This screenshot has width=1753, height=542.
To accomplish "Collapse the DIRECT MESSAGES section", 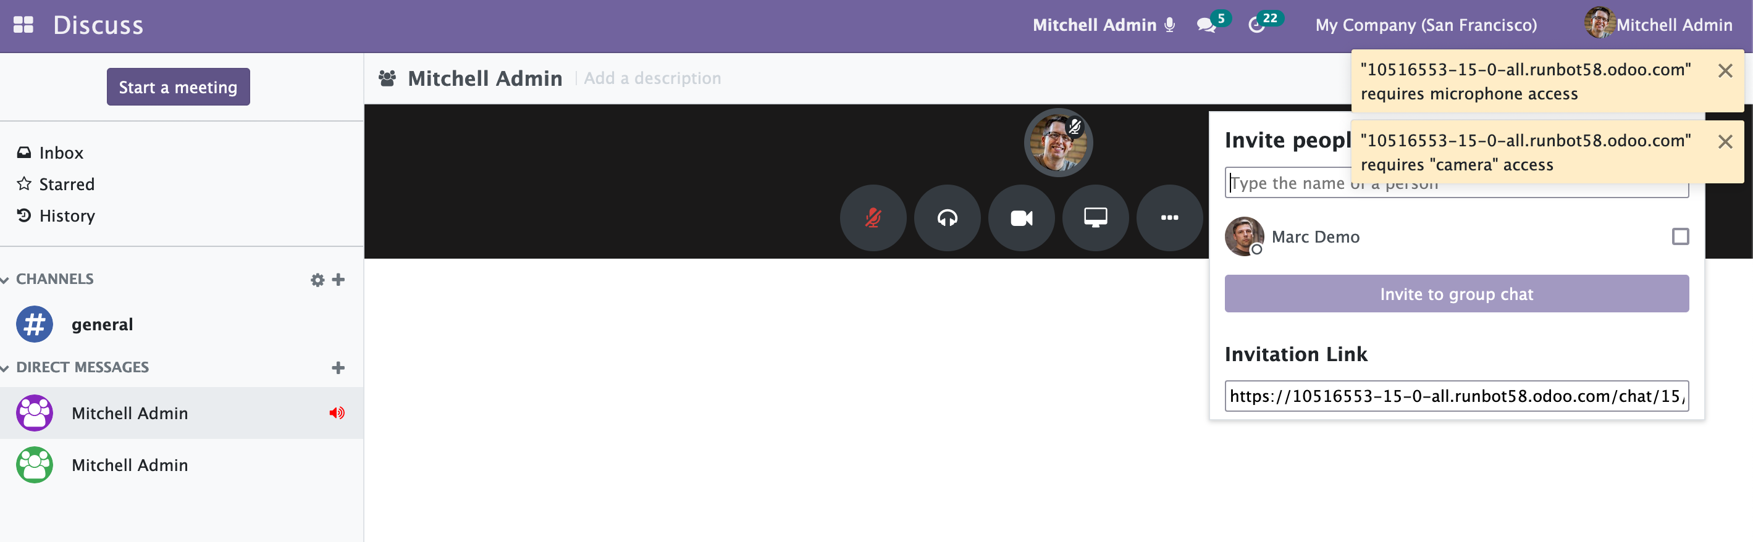I will tap(75, 367).
